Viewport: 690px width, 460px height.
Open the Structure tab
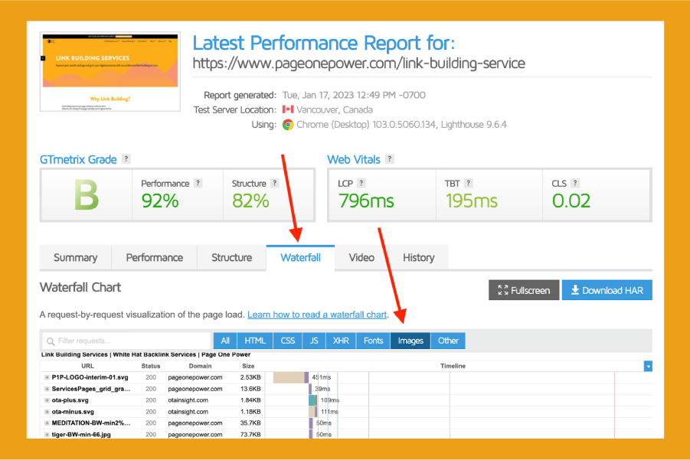tap(231, 258)
